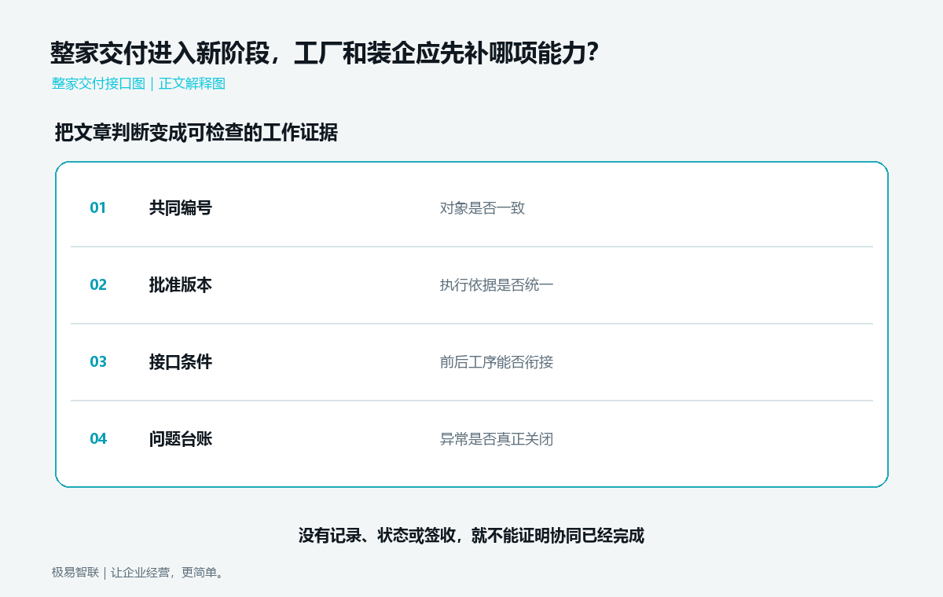Viewport: 943px width, 597px height.
Task: Click the number 03 label
Action: coord(97,362)
